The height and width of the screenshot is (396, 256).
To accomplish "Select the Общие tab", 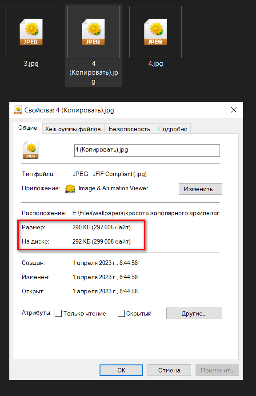I will point(28,128).
